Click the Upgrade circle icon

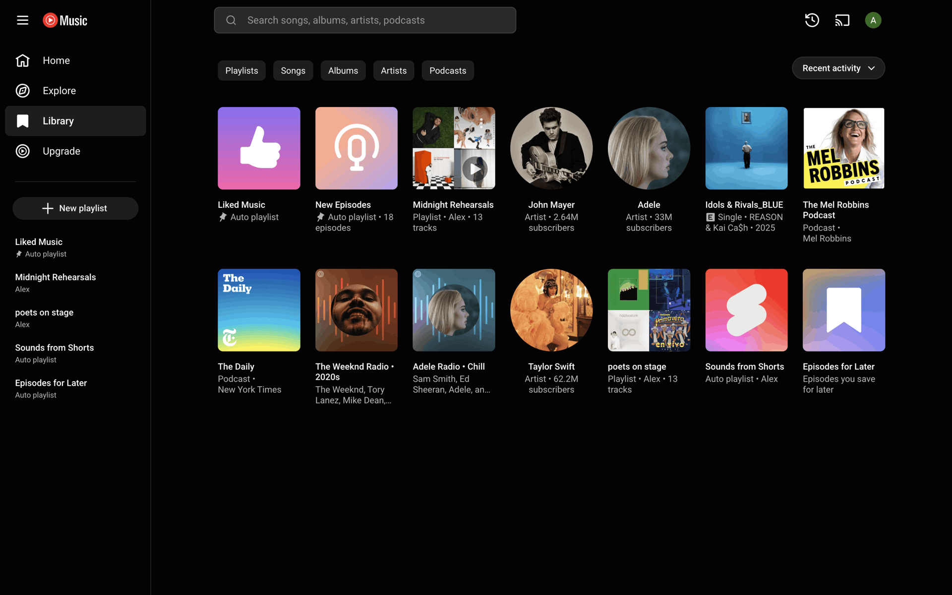(x=23, y=151)
